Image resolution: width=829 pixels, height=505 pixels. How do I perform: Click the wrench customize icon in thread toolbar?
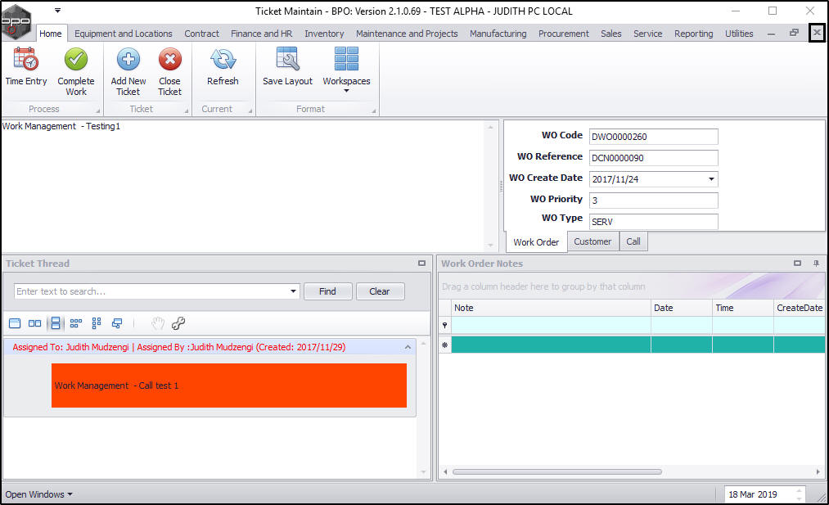tap(178, 323)
